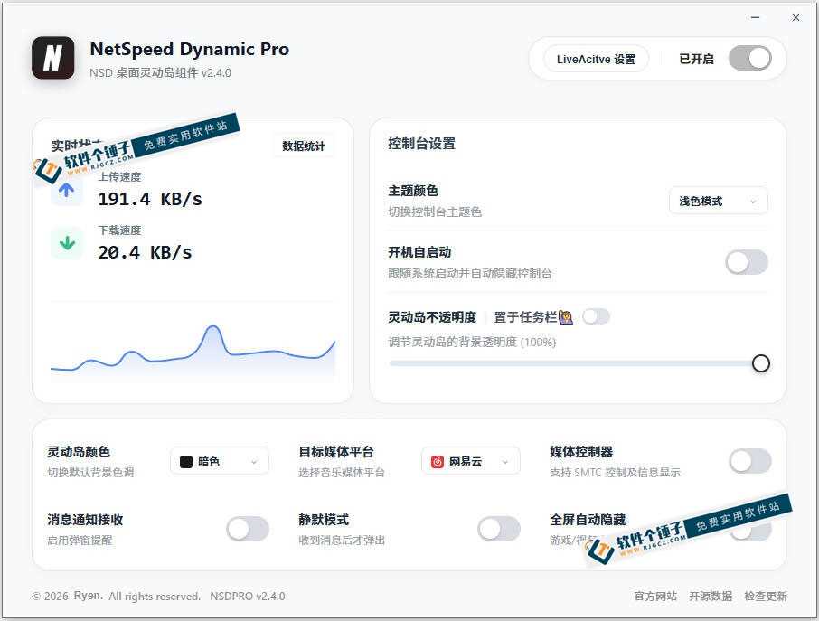This screenshot has height=621, width=819.
Task: Minimize the NetSpeed window
Action: pos(755,18)
